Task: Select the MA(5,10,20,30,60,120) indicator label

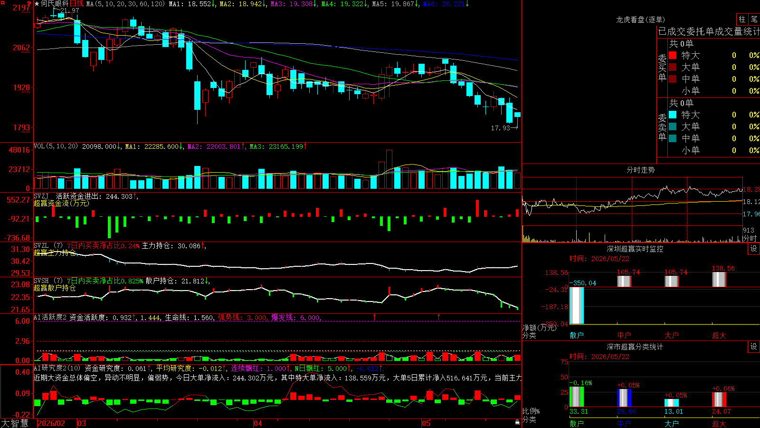Action: 125,4
